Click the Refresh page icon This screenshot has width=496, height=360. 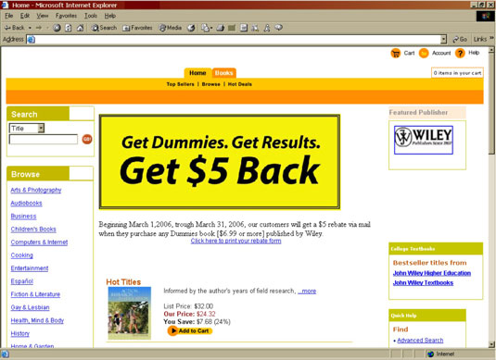coord(69,28)
